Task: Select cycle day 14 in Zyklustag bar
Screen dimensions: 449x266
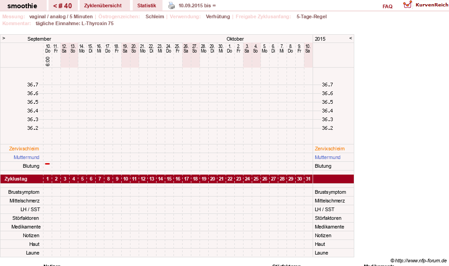Action: tap(160, 179)
